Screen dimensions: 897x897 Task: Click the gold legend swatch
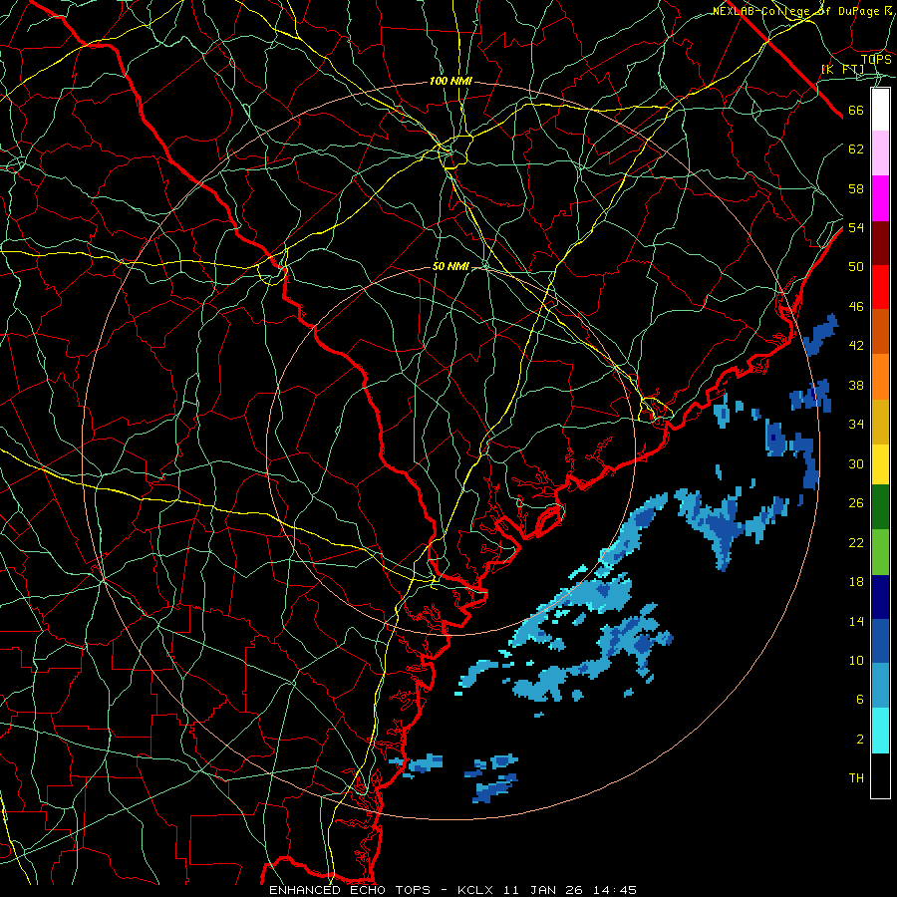coord(880,422)
